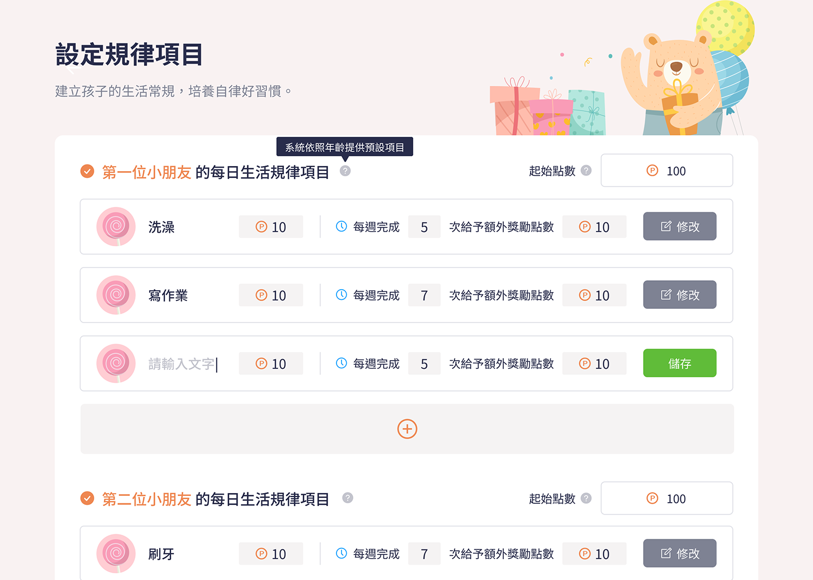Toggle the 第二位小朋友 orange checkmark
Image resolution: width=813 pixels, height=580 pixels.
coord(87,498)
